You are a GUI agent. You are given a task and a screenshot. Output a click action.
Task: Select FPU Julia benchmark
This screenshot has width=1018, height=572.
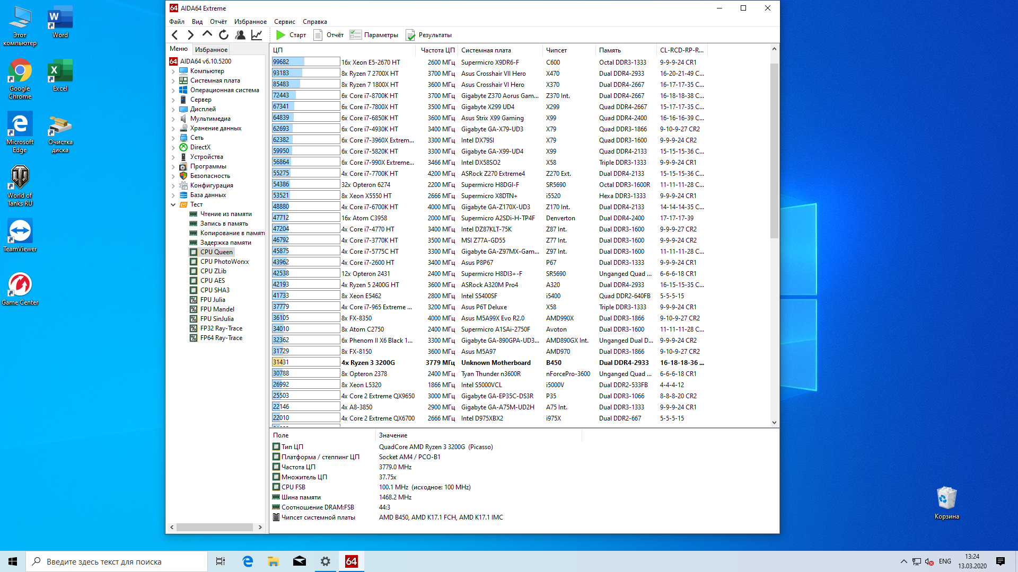click(x=213, y=300)
